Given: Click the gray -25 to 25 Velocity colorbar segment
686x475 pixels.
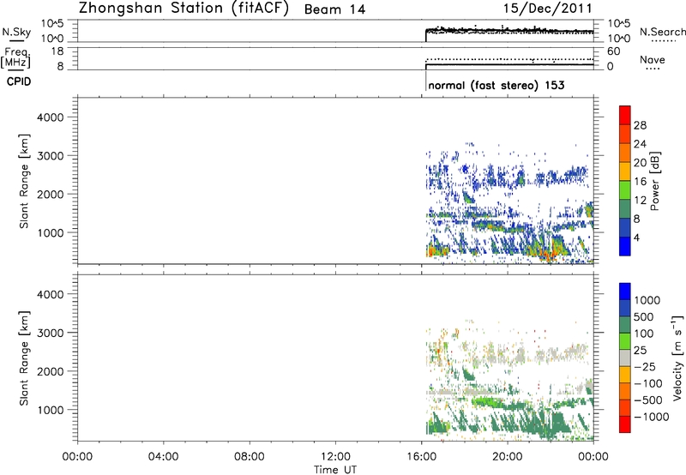Looking at the screenshot, I should [x=625, y=358].
